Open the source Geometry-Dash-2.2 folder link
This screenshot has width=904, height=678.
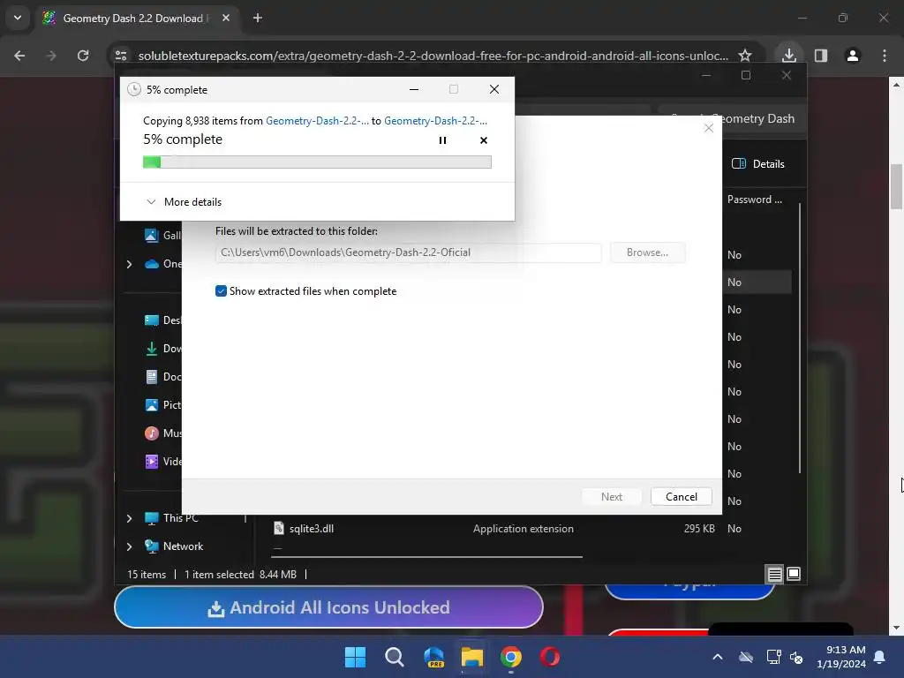coord(317,120)
